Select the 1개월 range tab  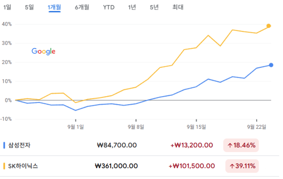(x=54, y=7)
